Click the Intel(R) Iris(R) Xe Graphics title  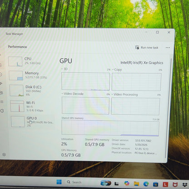[x=142, y=63]
